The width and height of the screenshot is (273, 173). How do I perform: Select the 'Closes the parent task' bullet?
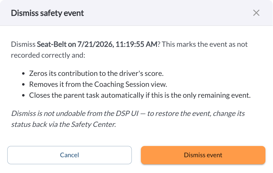pos(140,95)
